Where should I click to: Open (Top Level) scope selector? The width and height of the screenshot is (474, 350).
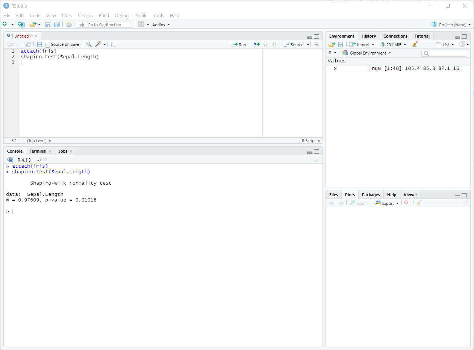click(39, 141)
